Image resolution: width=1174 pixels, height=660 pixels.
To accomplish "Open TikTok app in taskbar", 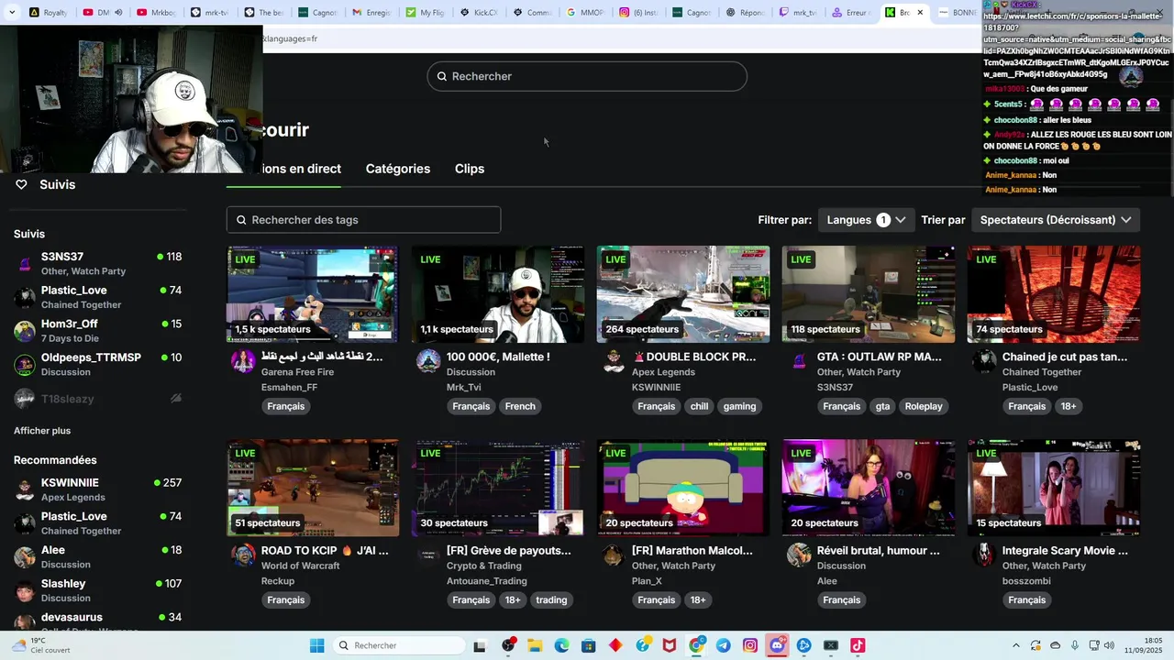I will point(858,645).
